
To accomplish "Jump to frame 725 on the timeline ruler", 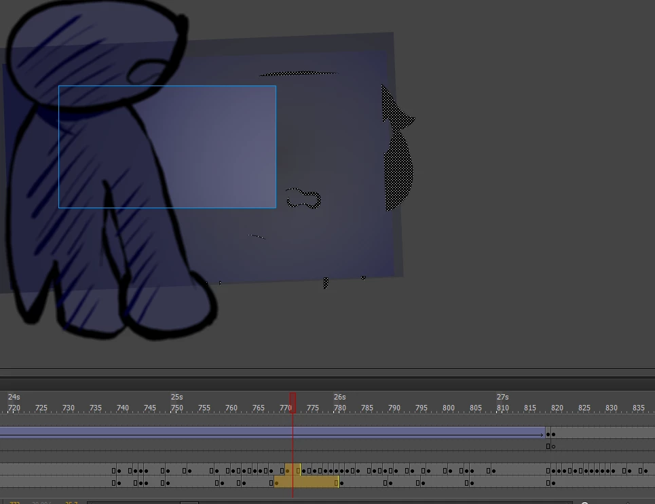I will (41, 408).
